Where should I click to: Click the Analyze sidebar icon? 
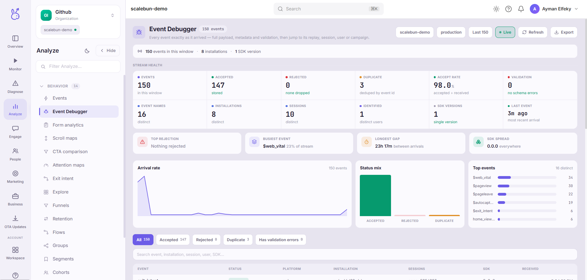click(x=15, y=109)
